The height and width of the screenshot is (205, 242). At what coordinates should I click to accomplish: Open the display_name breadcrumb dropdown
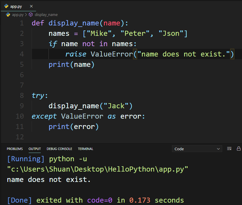(46, 14)
